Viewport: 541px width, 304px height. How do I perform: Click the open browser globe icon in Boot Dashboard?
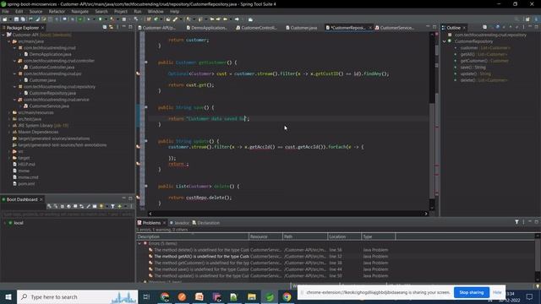(68, 206)
